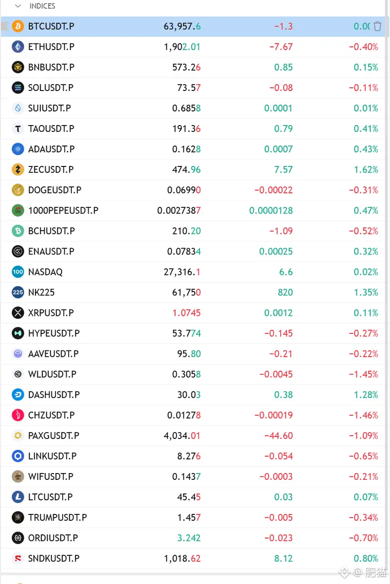Click the Dogecoin icon
Image resolution: width=390 pixels, height=584 pixels.
[x=18, y=190]
